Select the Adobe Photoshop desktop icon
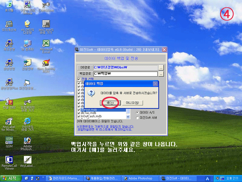The image size is (242, 182). [27, 144]
